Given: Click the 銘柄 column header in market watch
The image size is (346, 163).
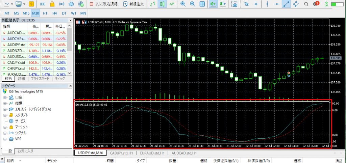Looking at the screenshot, I should 14,26.
